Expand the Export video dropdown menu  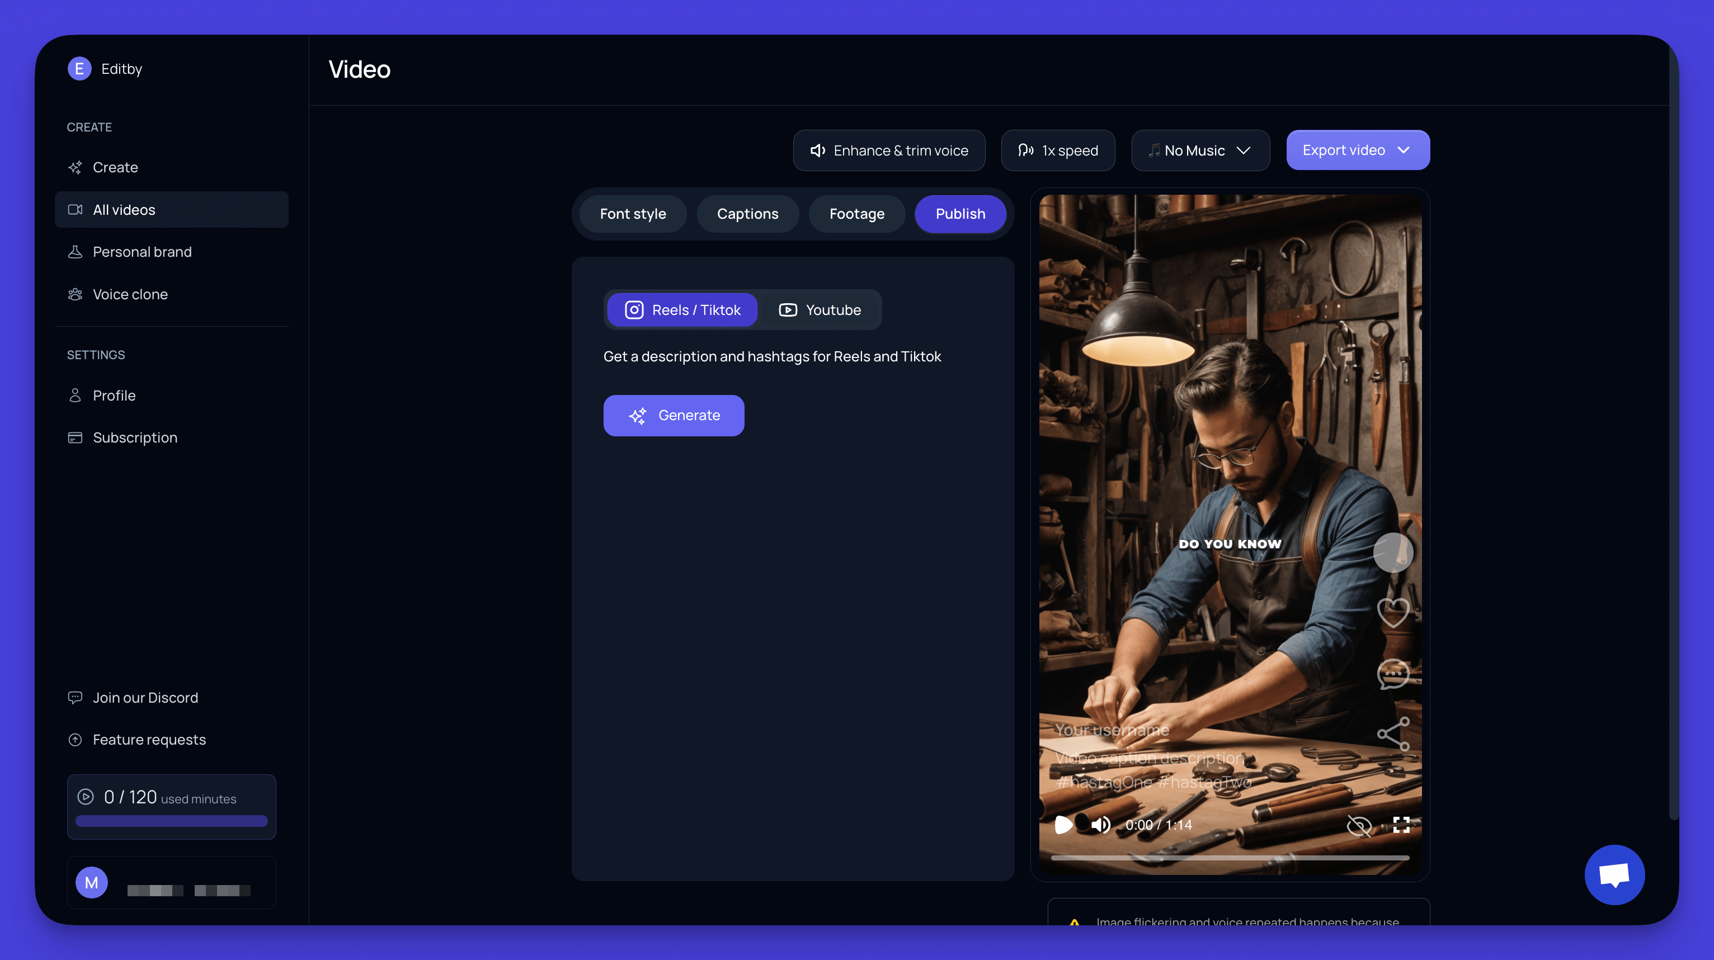[1403, 149]
